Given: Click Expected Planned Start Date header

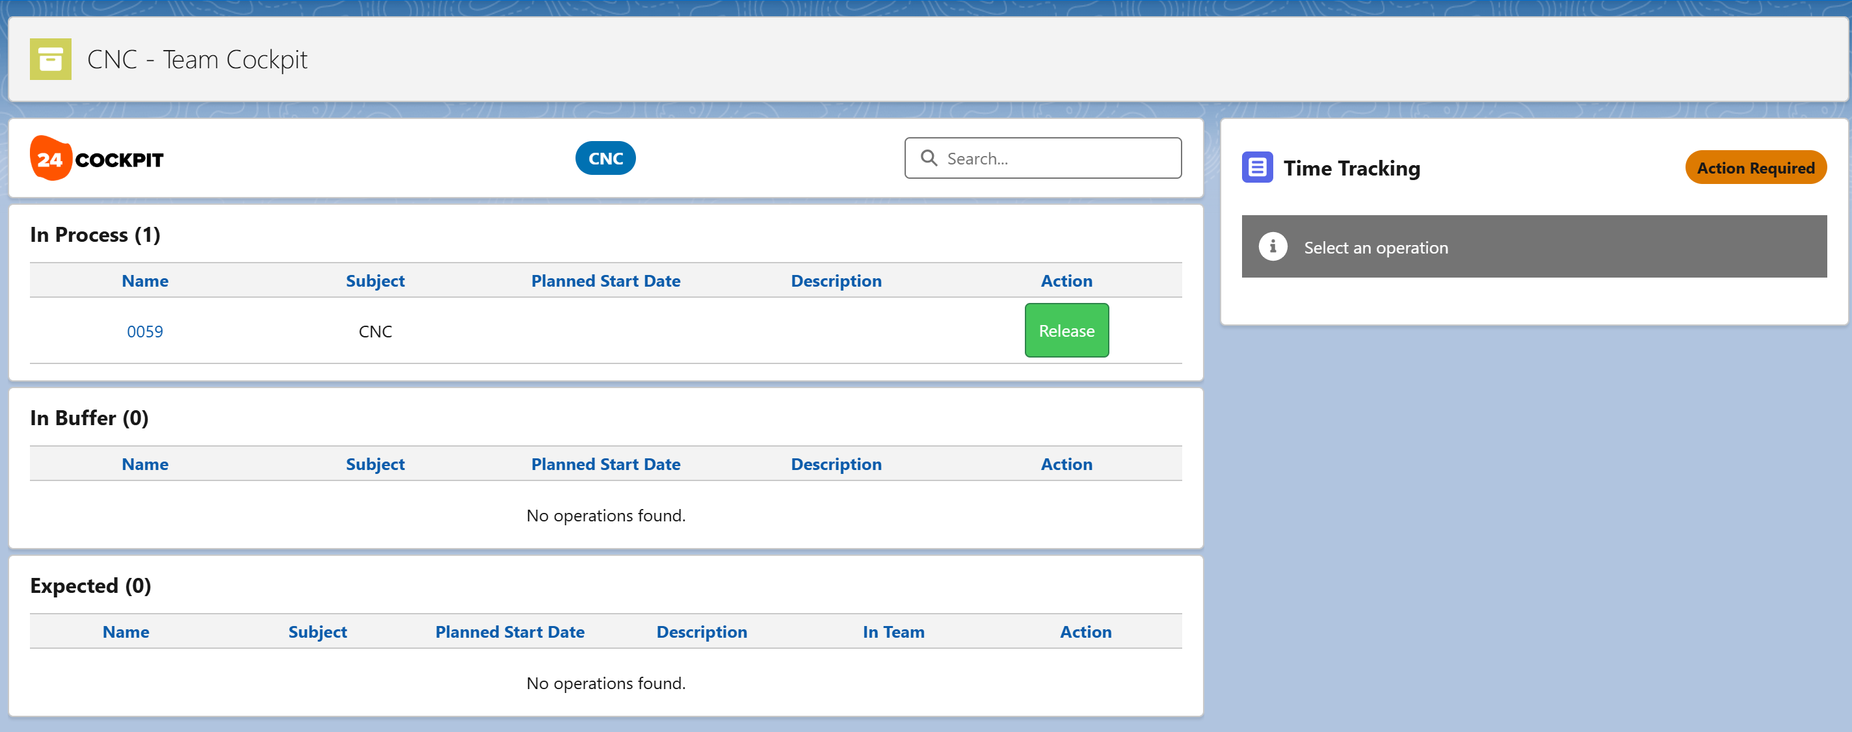Looking at the screenshot, I should click(510, 632).
